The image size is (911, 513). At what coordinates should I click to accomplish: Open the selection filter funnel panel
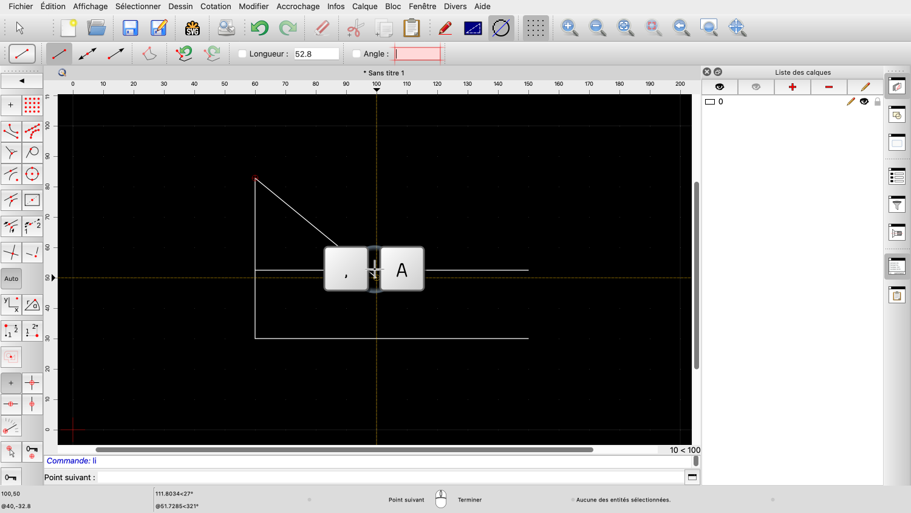tap(897, 205)
